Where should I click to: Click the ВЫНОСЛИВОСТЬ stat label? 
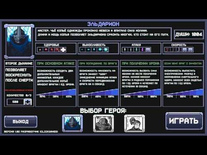pyautogui.click(x=94, y=45)
